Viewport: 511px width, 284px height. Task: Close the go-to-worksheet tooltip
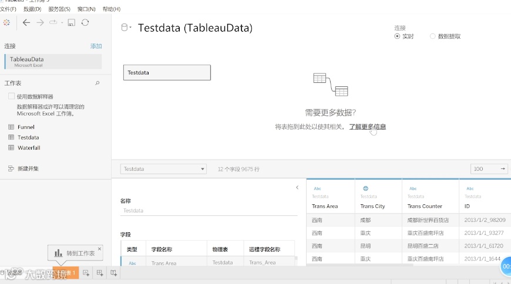[x=99, y=249]
